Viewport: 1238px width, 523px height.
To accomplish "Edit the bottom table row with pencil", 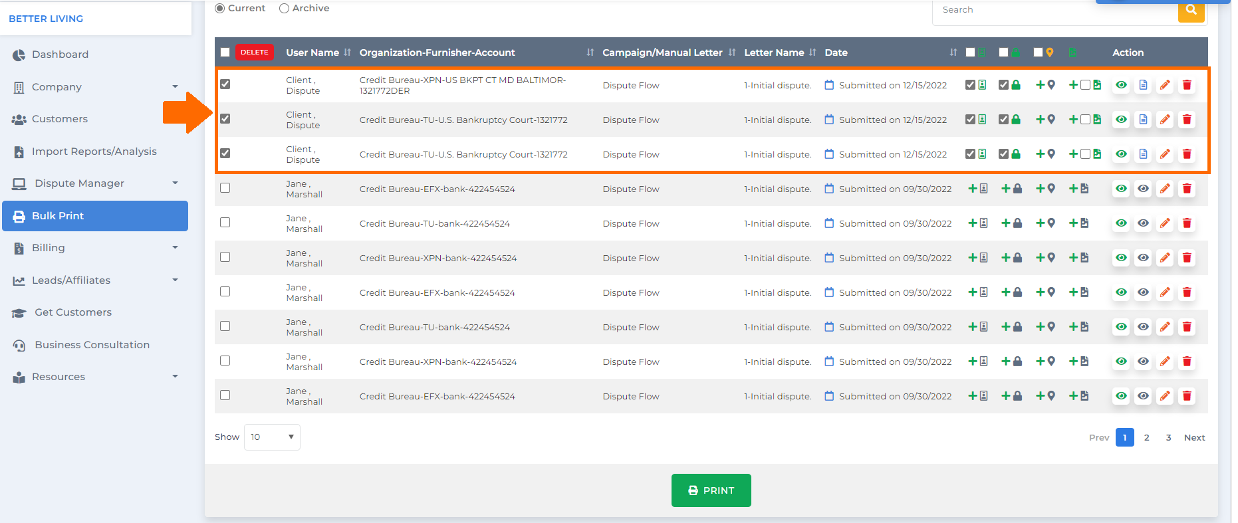I will click(x=1165, y=396).
